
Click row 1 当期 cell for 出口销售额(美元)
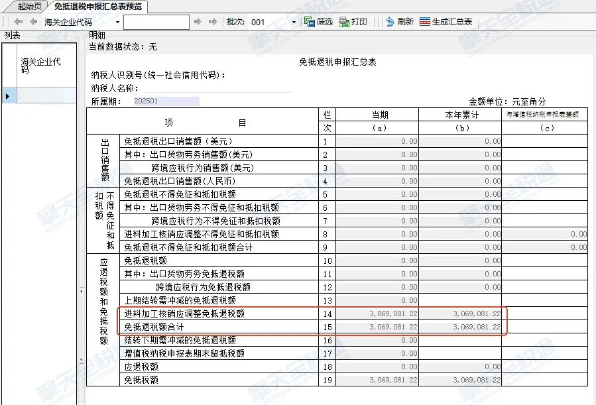coord(377,141)
